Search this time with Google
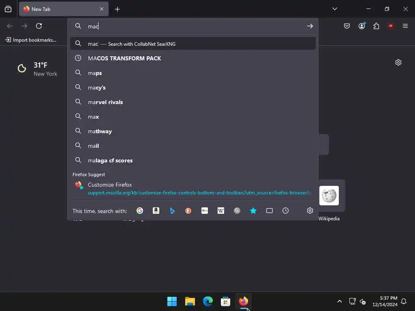The image size is (415, 311). coord(140,211)
